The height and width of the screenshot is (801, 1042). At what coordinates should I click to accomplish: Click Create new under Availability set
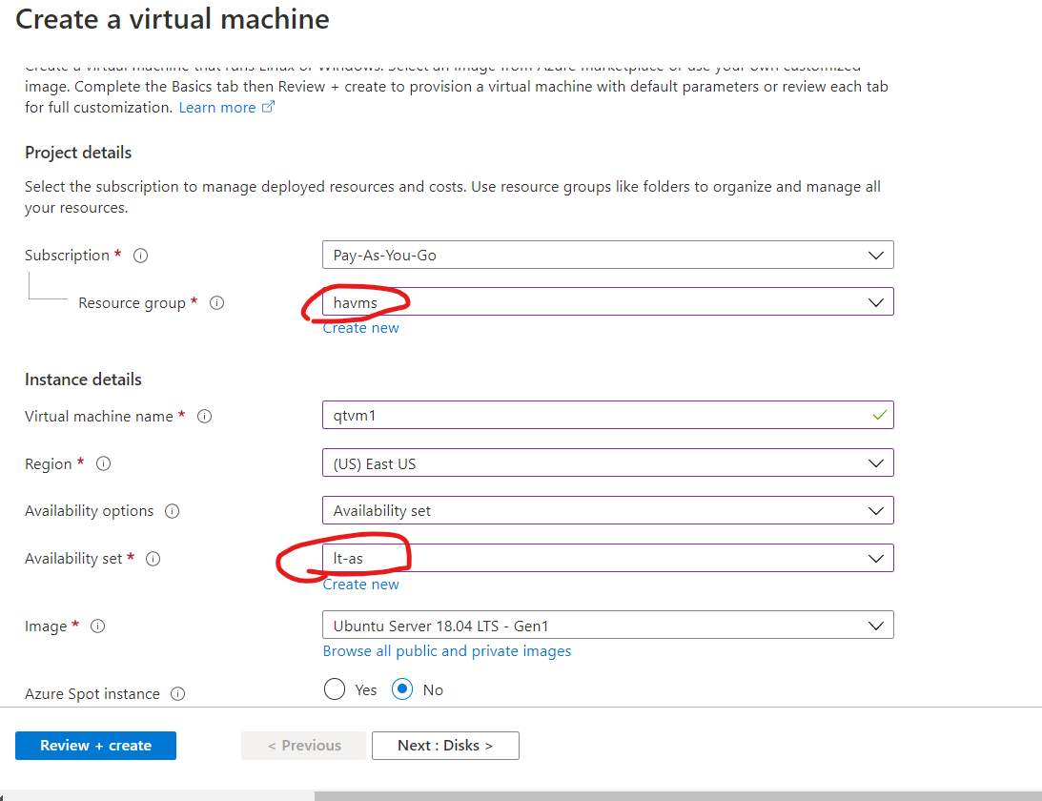[361, 585]
